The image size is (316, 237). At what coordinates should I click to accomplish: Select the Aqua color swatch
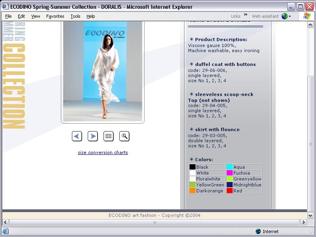229,167
